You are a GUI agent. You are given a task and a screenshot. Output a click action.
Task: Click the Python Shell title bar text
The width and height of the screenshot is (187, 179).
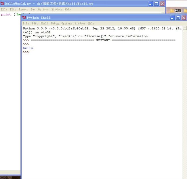[39, 18]
